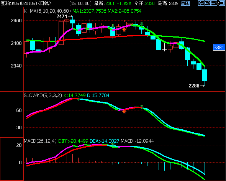Click the SLOWKD(9,3,3,2) indicator label
This screenshot has height=181, width=226.
43,95
